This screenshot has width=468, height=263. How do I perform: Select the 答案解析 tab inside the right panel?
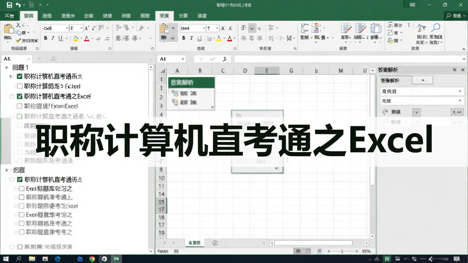395,80
